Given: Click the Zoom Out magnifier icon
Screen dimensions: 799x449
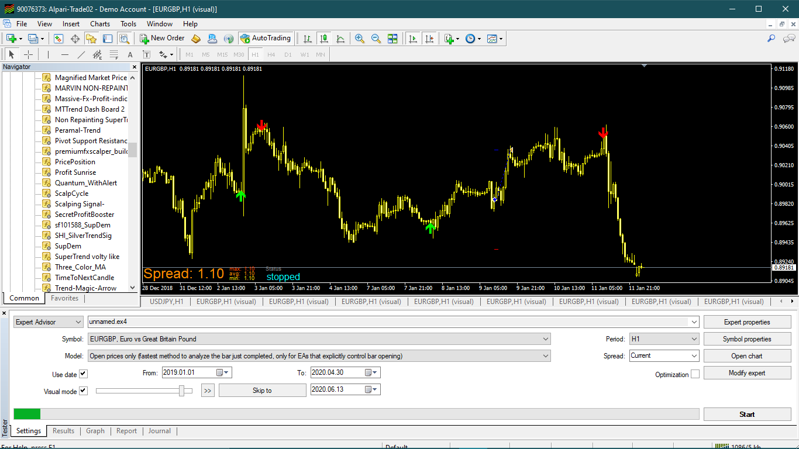Looking at the screenshot, I should pyautogui.click(x=376, y=39).
